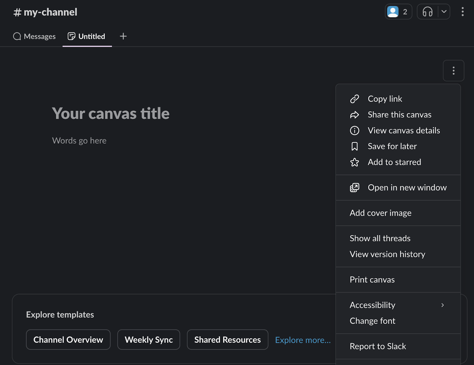Select Print canvas option

click(x=398, y=280)
